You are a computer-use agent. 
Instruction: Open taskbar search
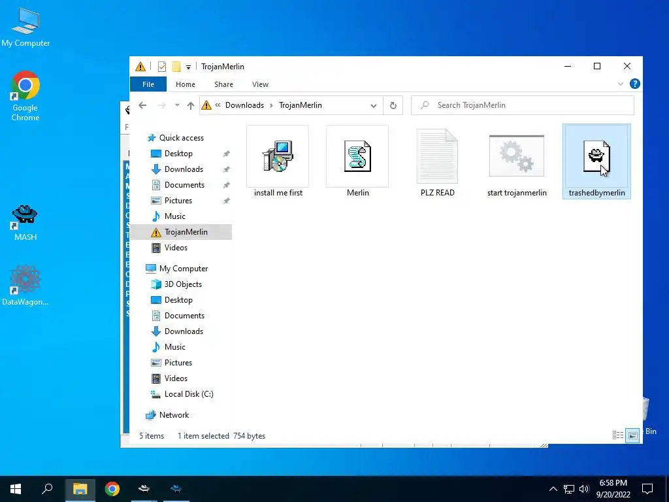pyautogui.click(x=47, y=489)
